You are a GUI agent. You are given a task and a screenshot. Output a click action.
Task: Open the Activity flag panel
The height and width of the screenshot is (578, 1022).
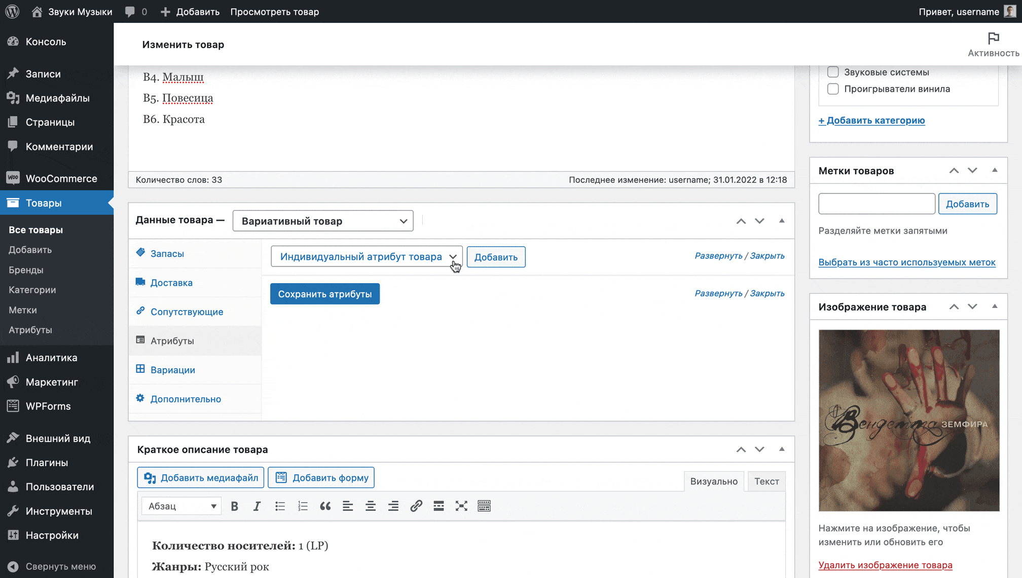pos(993,45)
